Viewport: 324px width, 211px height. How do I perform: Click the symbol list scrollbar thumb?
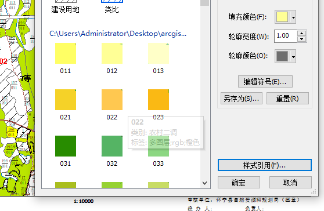[x=205, y=3]
